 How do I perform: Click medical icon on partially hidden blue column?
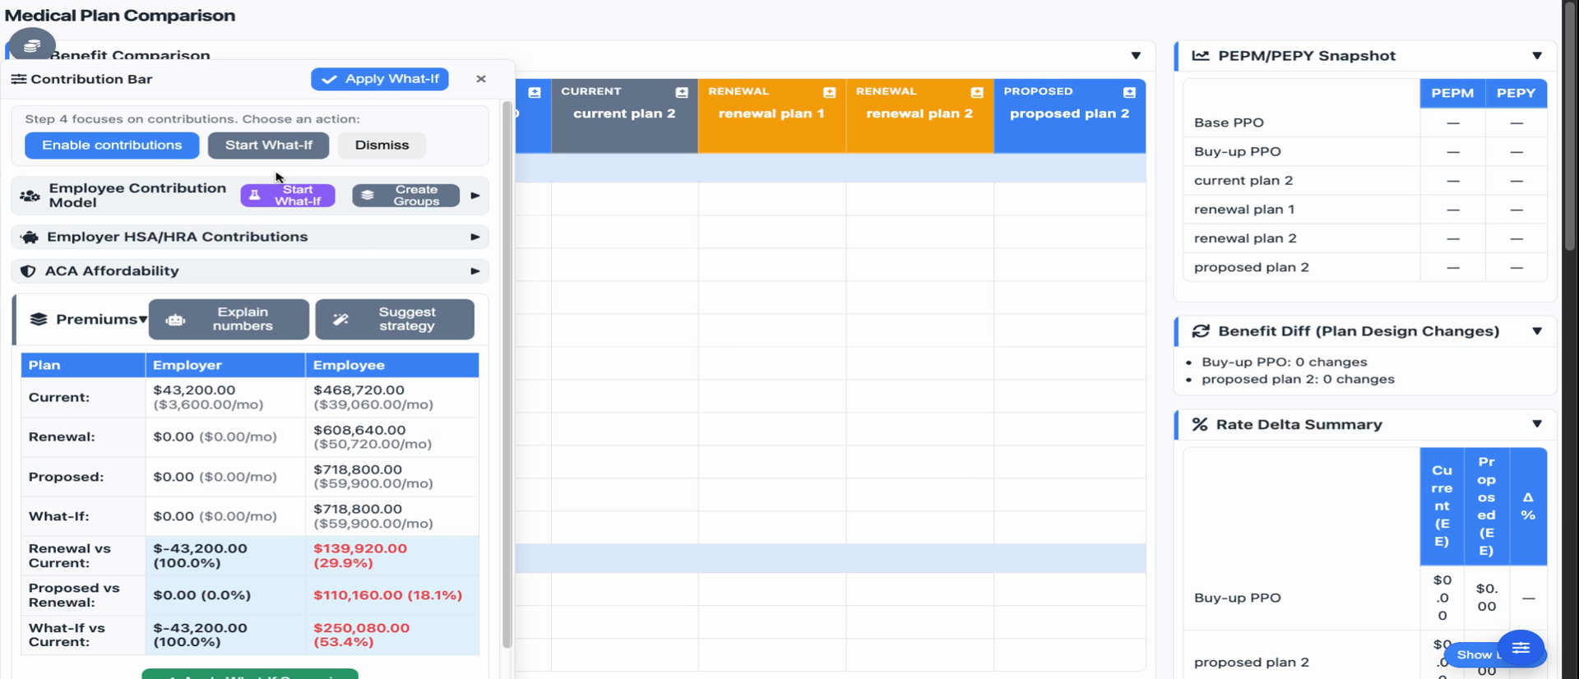click(x=535, y=92)
